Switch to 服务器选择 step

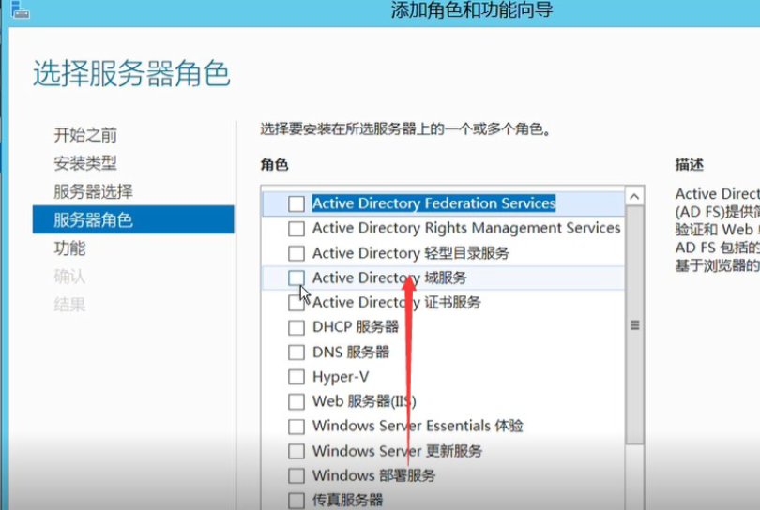(x=93, y=191)
